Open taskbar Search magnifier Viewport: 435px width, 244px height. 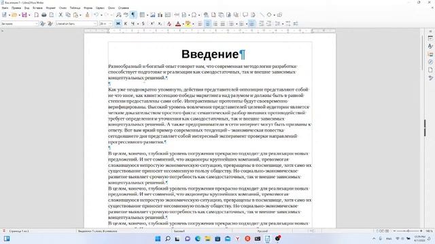click(168, 239)
